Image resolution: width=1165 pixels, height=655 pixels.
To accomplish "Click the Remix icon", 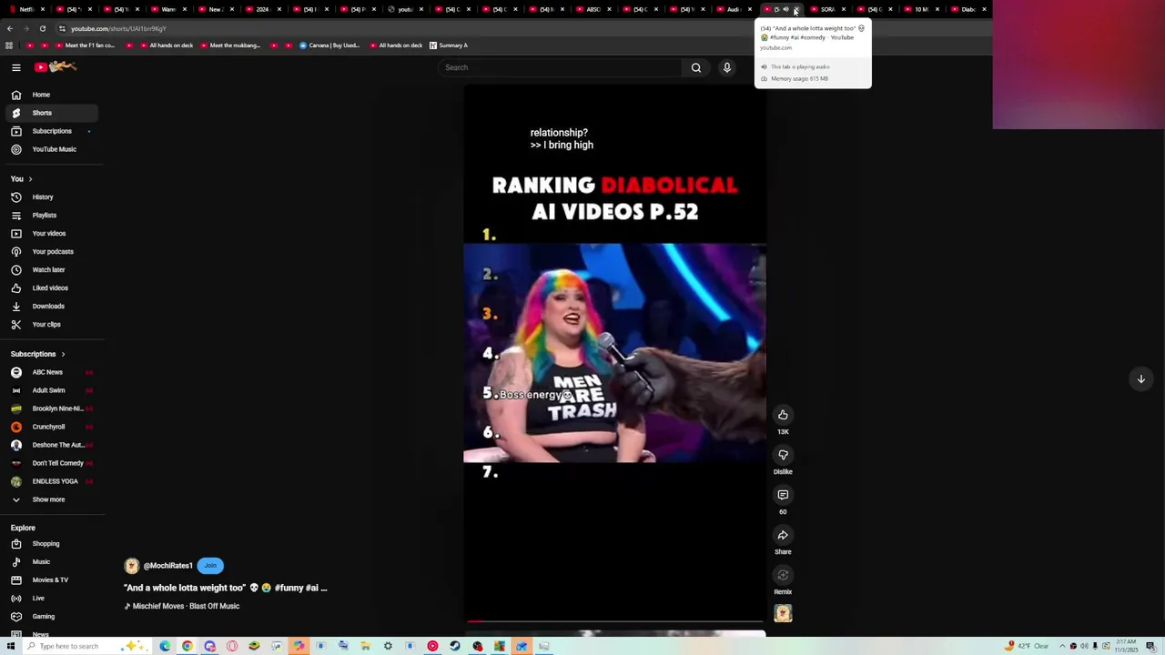I will [x=783, y=576].
